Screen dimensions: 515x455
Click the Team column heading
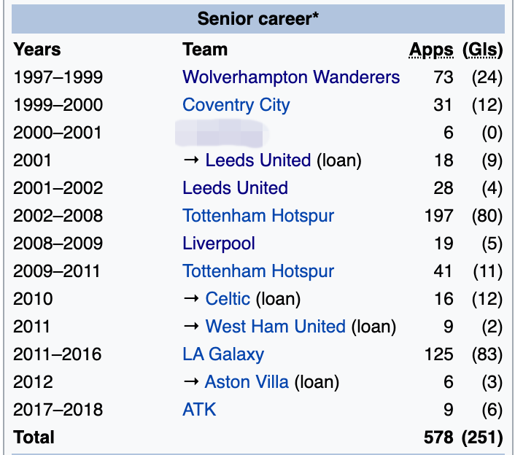tap(205, 50)
